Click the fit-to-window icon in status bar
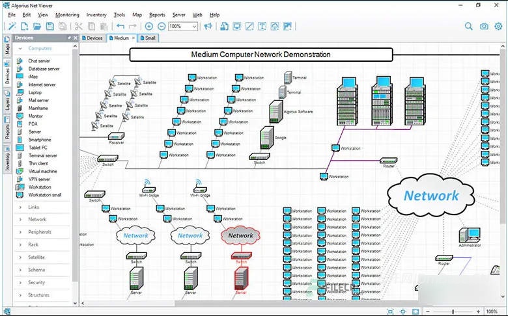This screenshot has width=508, height=316. click(x=390, y=312)
